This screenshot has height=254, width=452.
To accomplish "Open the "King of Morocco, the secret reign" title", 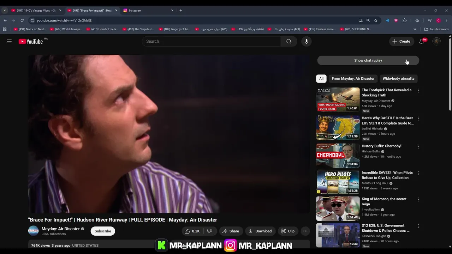I will pos(384,201).
